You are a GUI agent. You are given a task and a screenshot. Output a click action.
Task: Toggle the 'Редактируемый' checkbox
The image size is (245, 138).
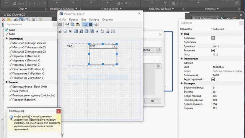click(x=213, y=79)
